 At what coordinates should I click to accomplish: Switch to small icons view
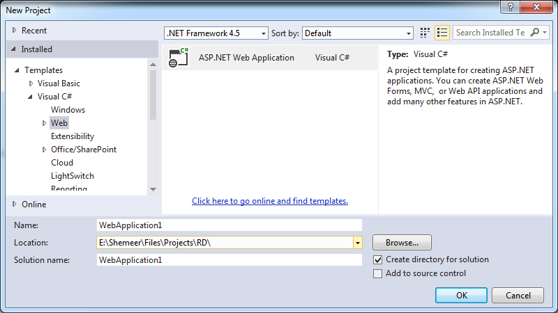(x=425, y=33)
